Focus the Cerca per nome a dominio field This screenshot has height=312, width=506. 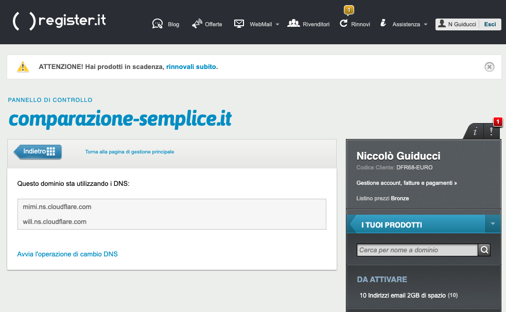417,250
